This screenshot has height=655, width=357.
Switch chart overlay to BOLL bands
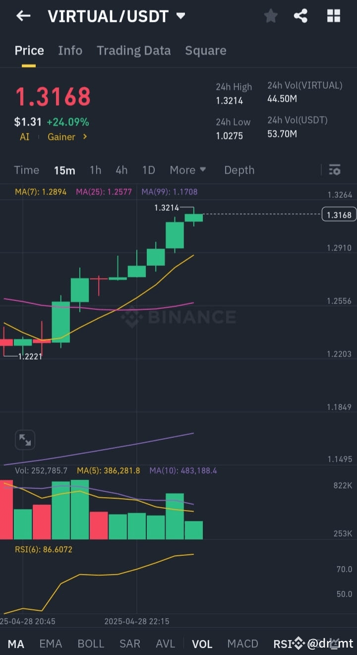pyautogui.click(x=91, y=643)
